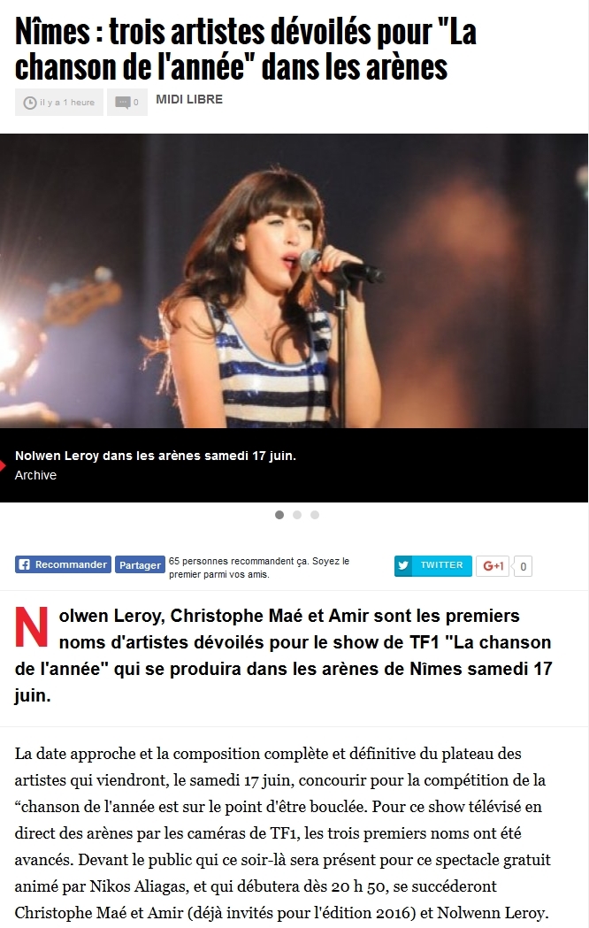Click the TWITTER share button

tap(432, 565)
